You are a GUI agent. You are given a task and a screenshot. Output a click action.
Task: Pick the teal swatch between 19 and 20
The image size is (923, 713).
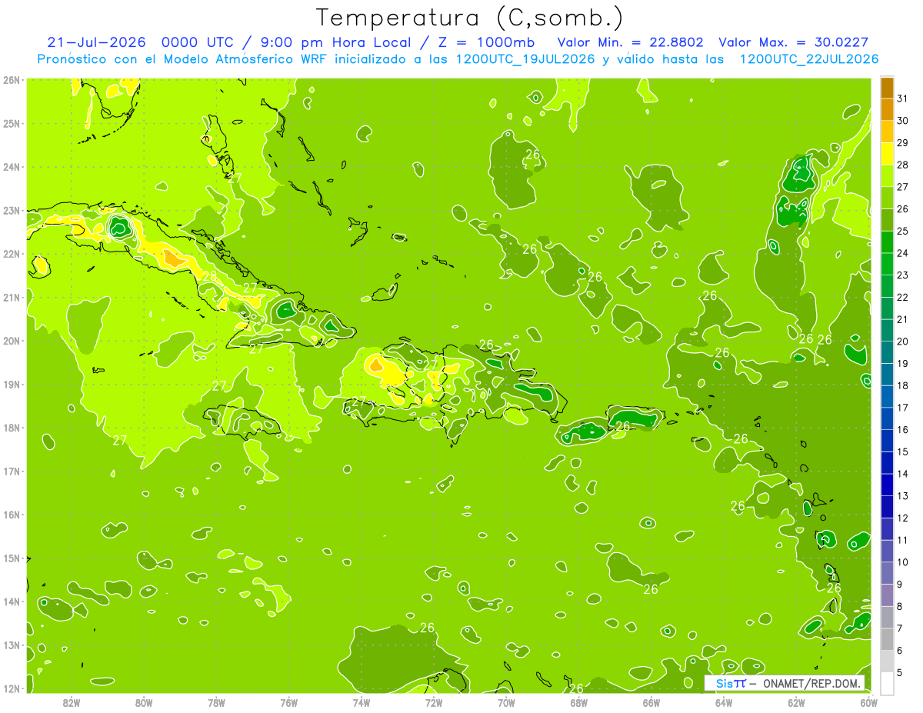pyautogui.click(x=887, y=352)
